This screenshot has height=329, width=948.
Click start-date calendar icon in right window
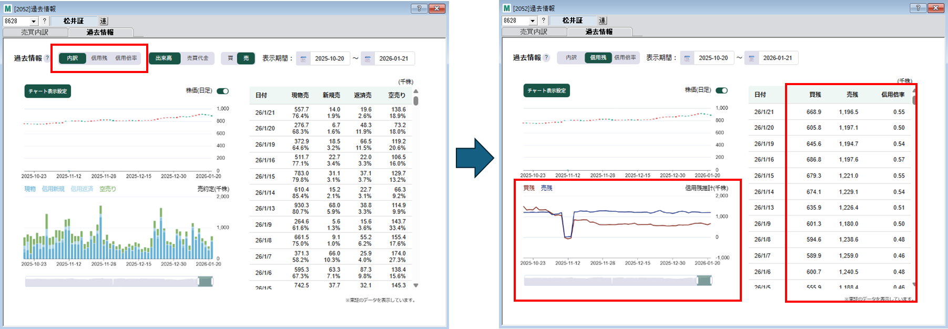coord(687,58)
